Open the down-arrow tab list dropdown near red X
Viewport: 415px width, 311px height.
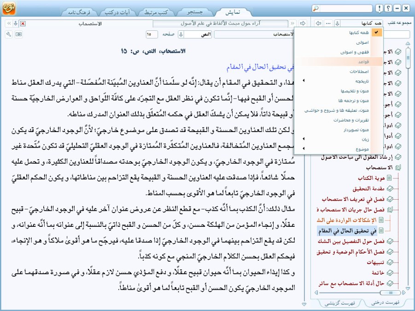point(16,23)
